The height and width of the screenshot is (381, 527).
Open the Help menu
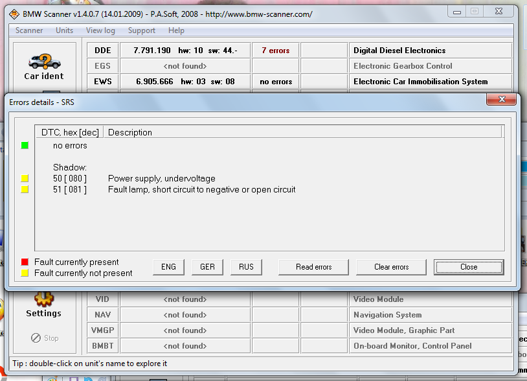176,30
